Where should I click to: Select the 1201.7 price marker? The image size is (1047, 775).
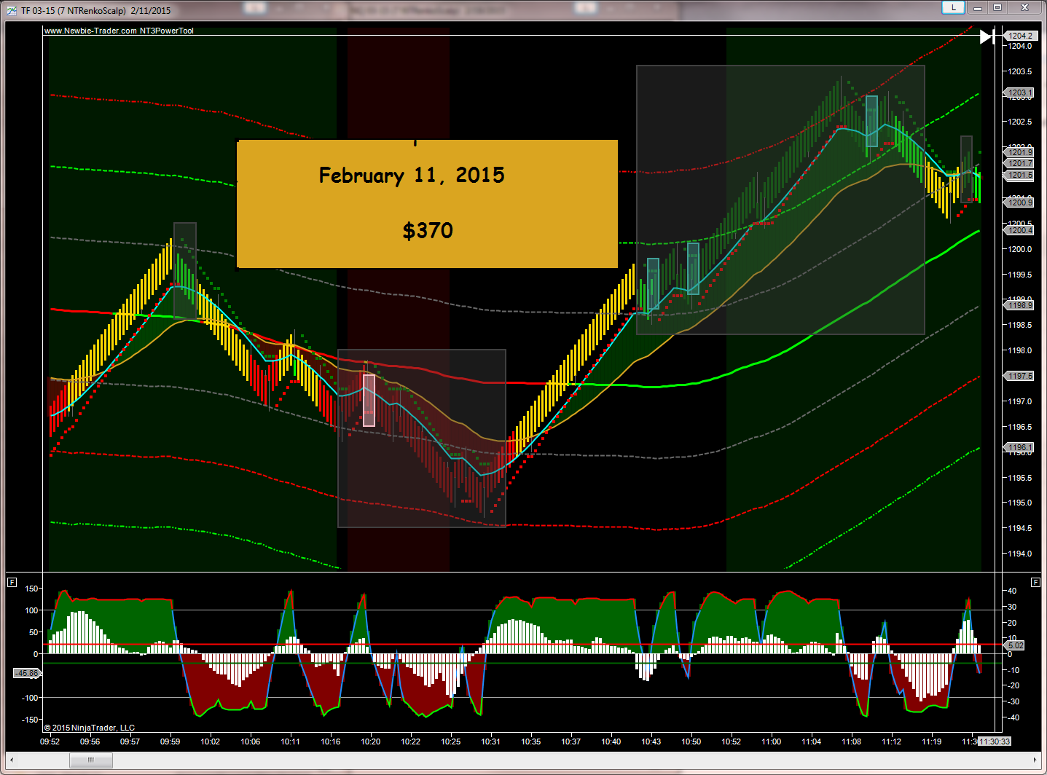[1019, 163]
